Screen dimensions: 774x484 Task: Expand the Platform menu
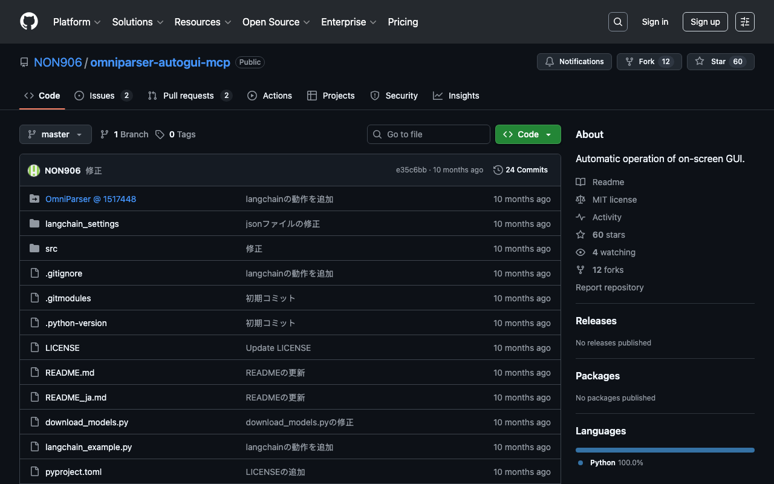(76, 22)
